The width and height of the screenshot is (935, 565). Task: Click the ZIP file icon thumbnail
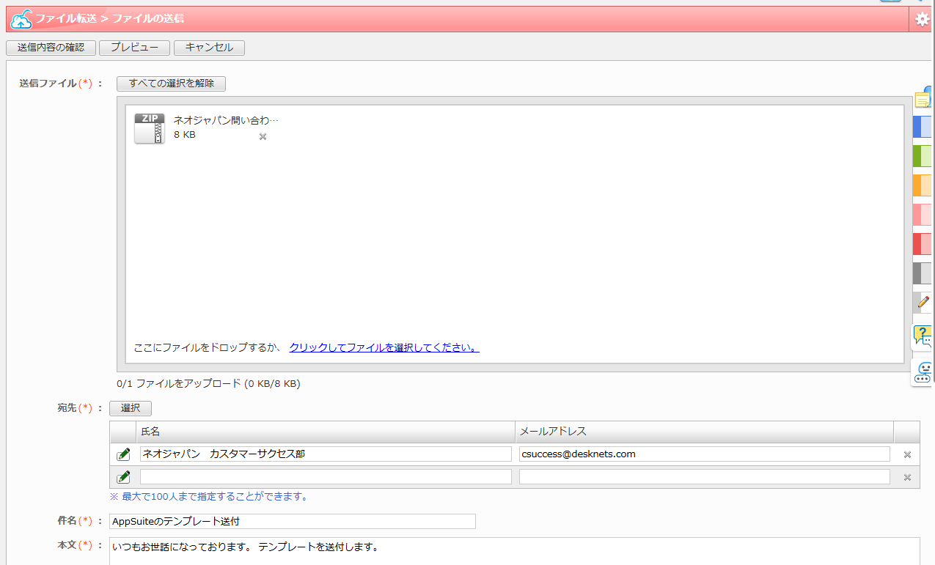[150, 128]
